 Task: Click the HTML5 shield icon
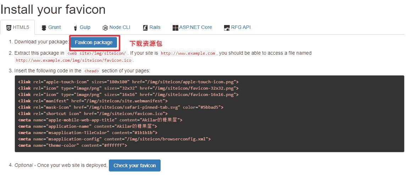[9, 28]
